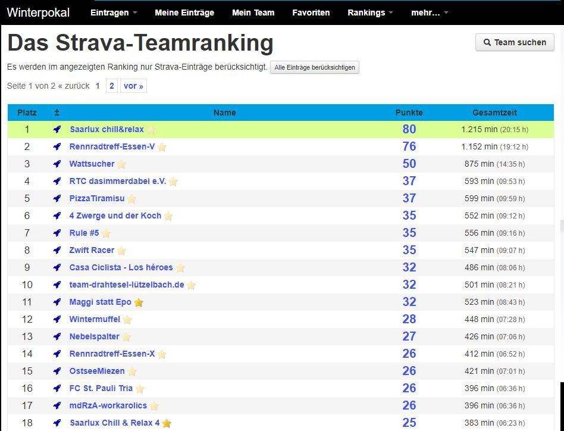Star the Wattsucher team as favorite
This screenshot has height=431, width=564.
[x=121, y=164]
